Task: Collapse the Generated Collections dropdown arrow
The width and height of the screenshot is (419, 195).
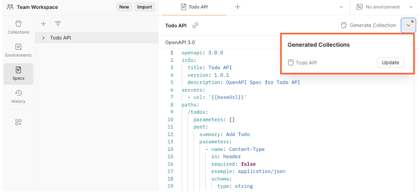Action: pyautogui.click(x=408, y=25)
